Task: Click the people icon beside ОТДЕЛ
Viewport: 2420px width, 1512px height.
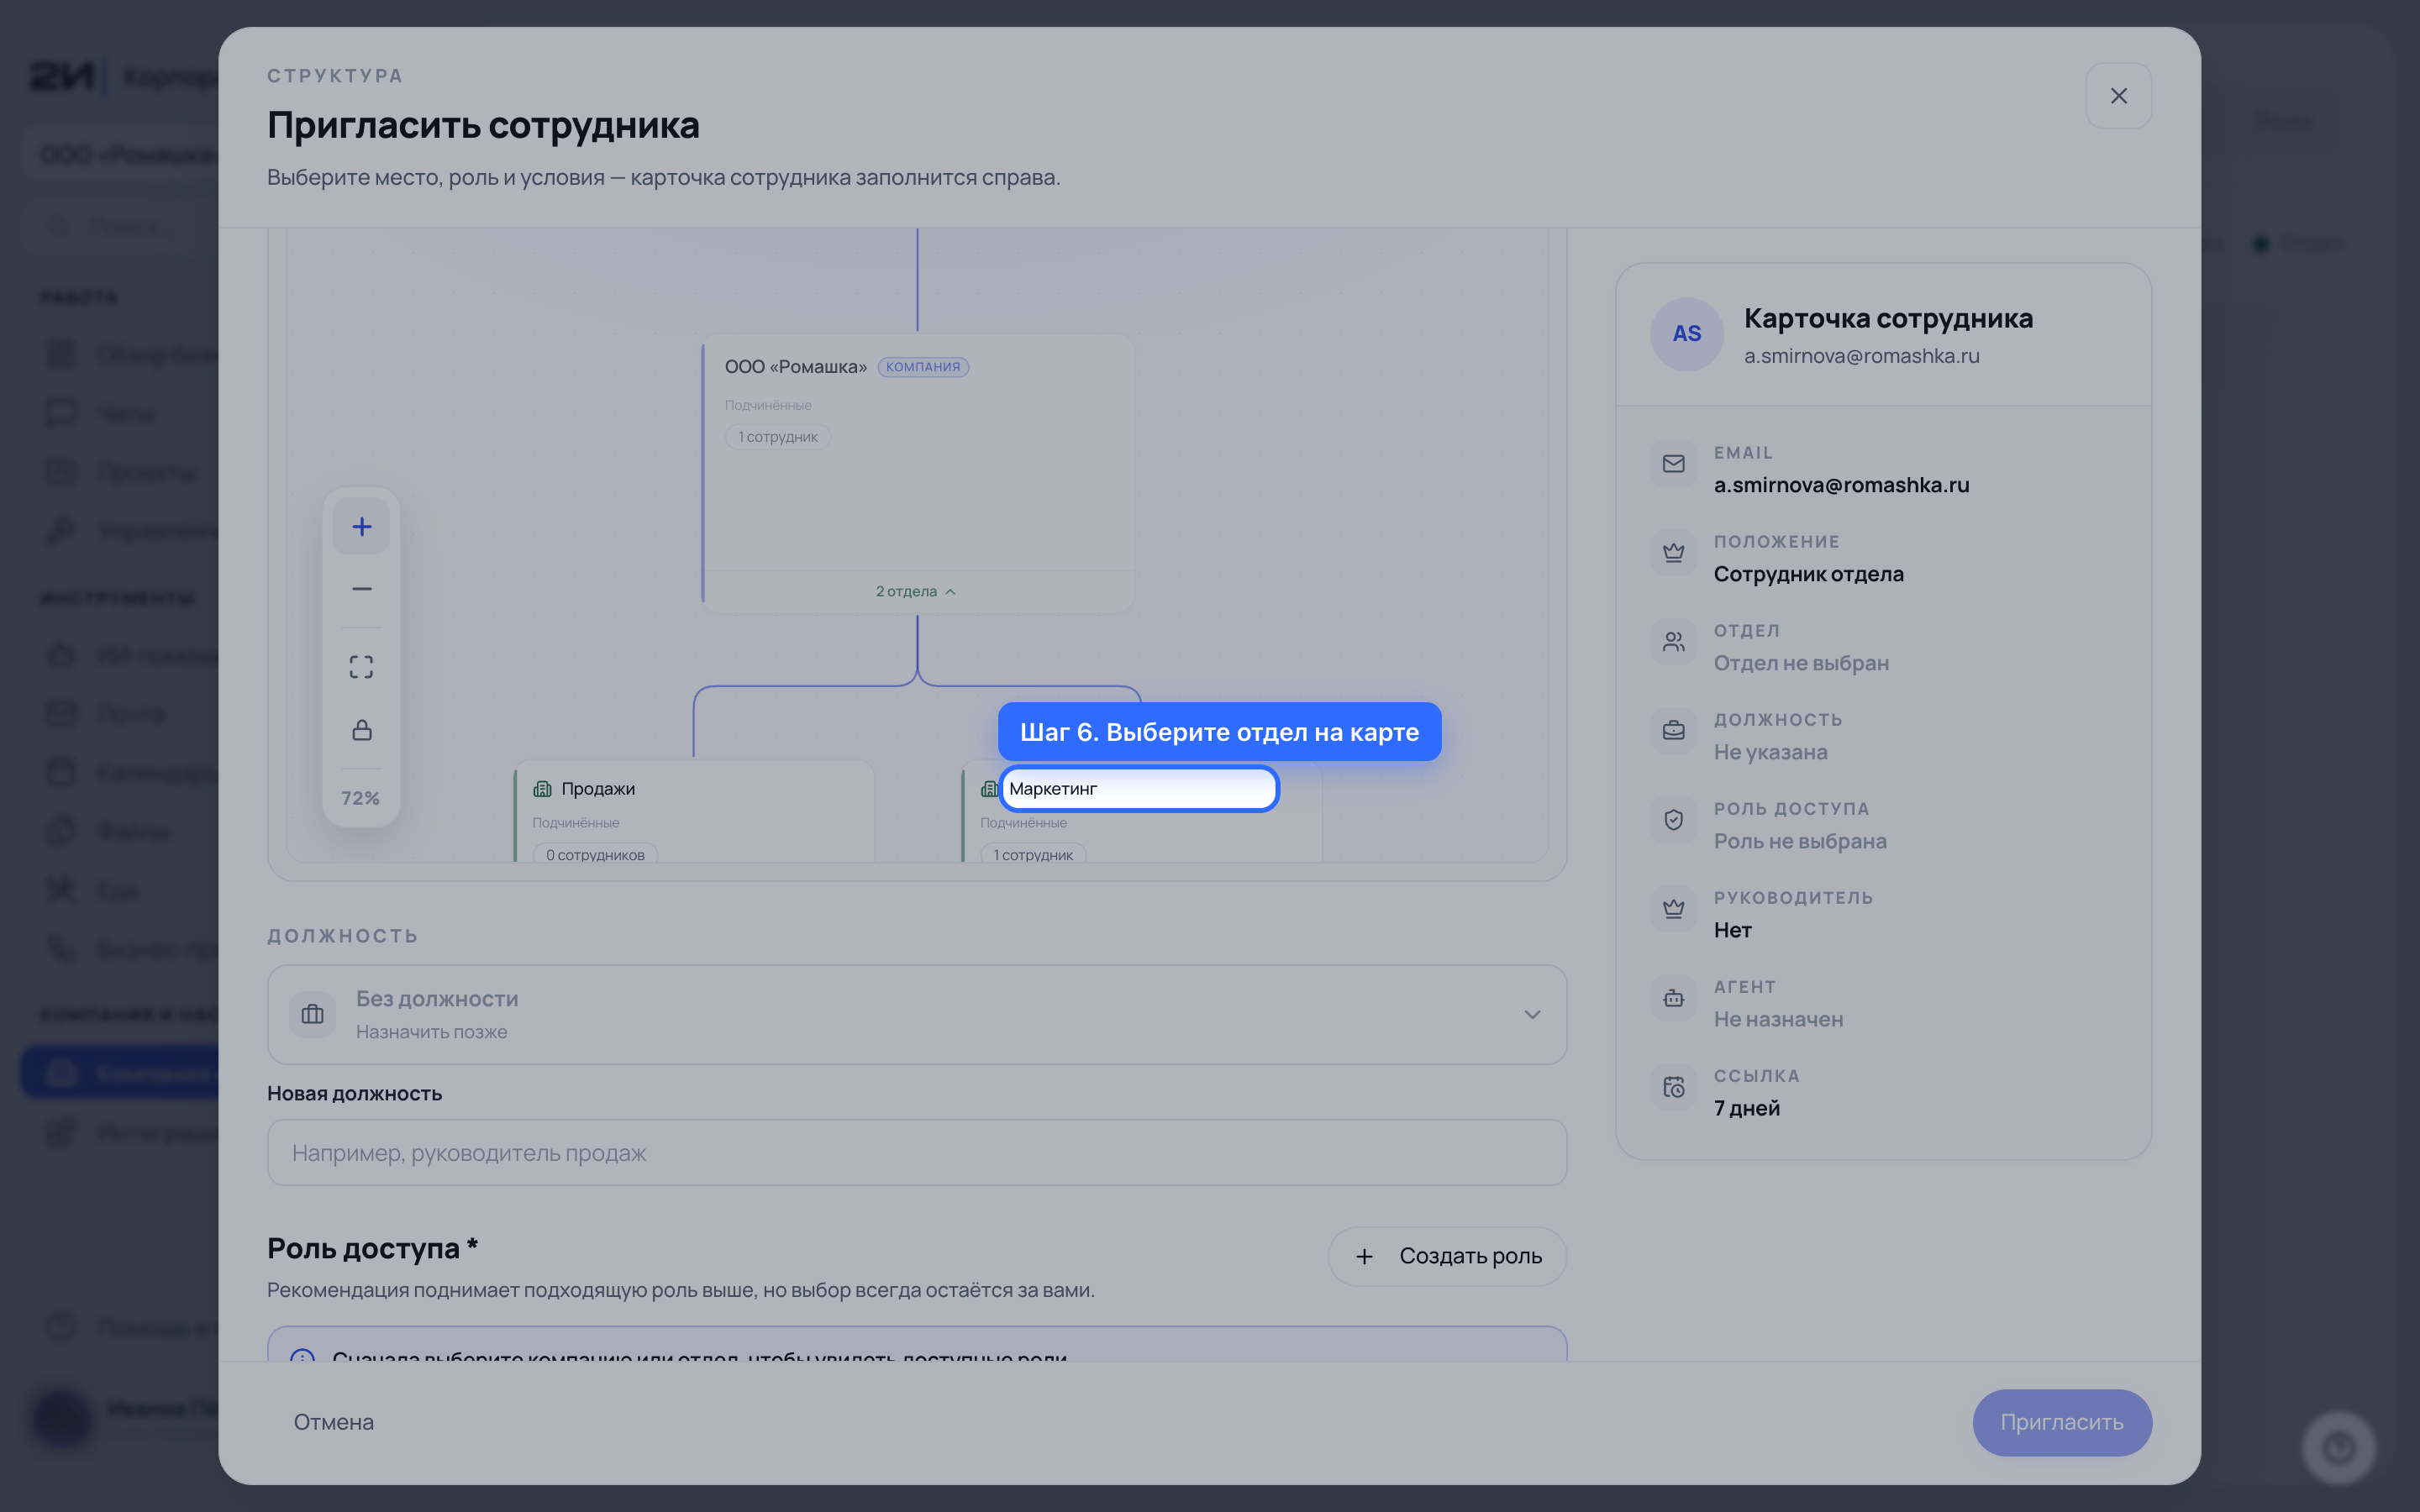Action: (x=1673, y=641)
